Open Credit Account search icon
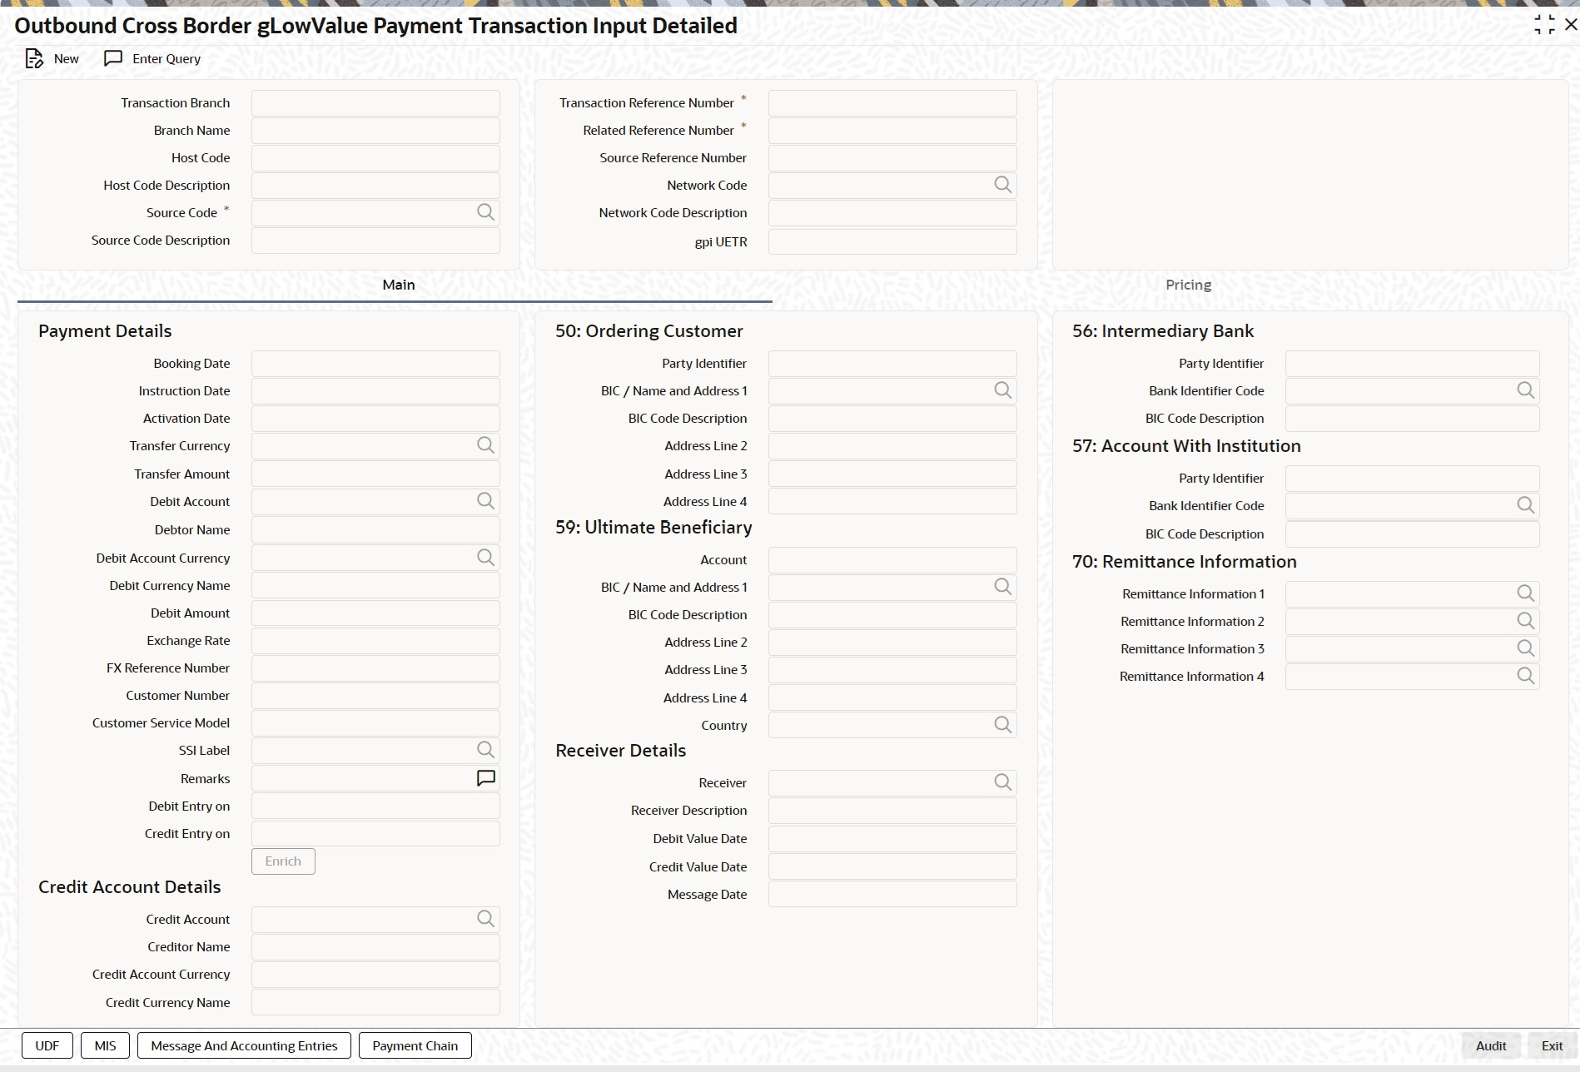This screenshot has width=1580, height=1072. pyautogui.click(x=485, y=919)
